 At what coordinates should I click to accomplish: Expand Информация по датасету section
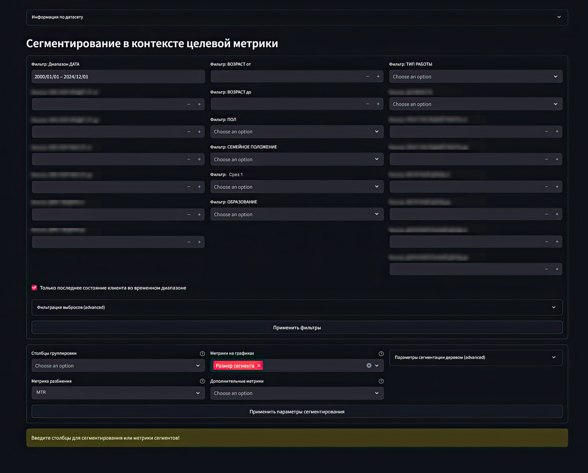tap(296, 17)
